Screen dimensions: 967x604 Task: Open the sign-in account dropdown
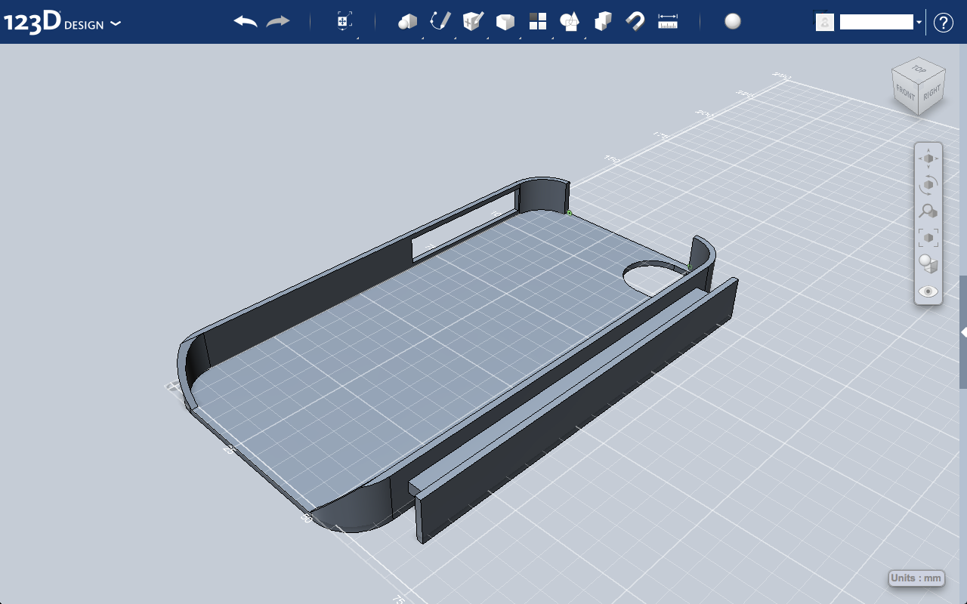click(919, 22)
